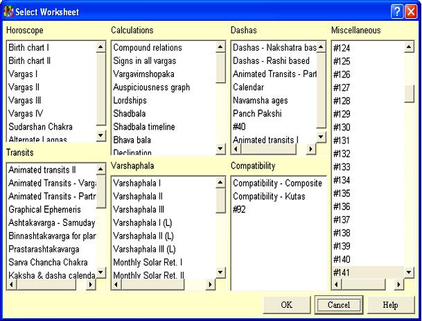Close the Select Worksheet dialog

tap(411, 11)
